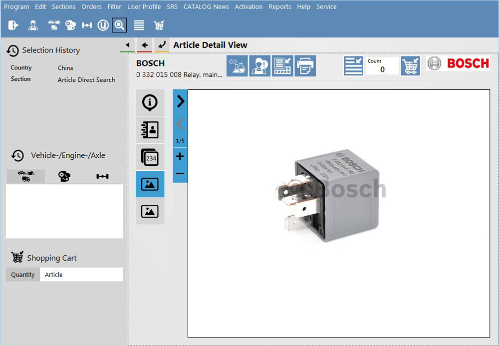
Task: Click the Quantity column header
Action: pyautogui.click(x=22, y=275)
